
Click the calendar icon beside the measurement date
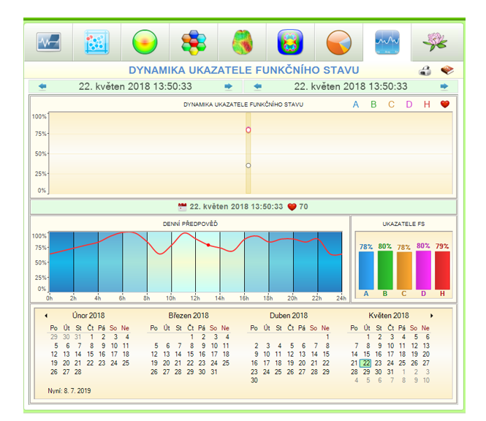[182, 207]
